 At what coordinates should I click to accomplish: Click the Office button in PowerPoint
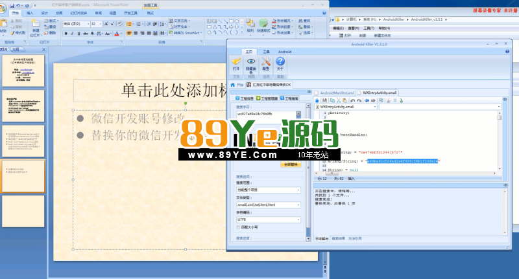click(3, 8)
